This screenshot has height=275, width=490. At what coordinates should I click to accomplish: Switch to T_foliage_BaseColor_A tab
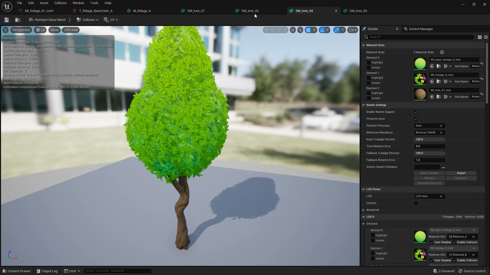pos(96,11)
